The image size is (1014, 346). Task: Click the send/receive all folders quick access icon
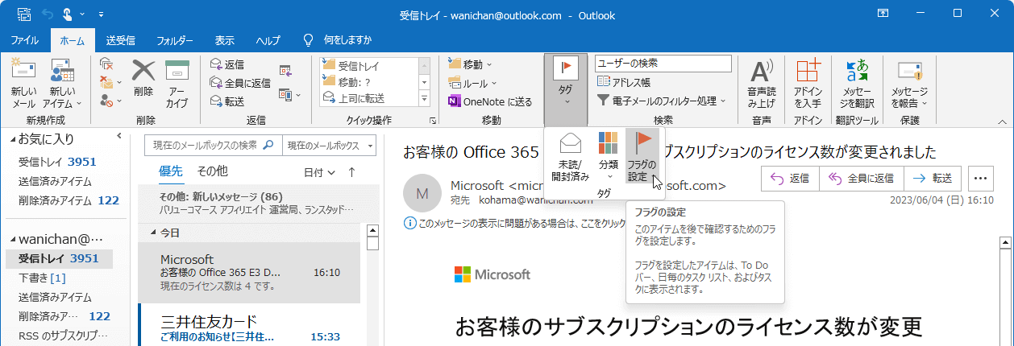(23, 14)
